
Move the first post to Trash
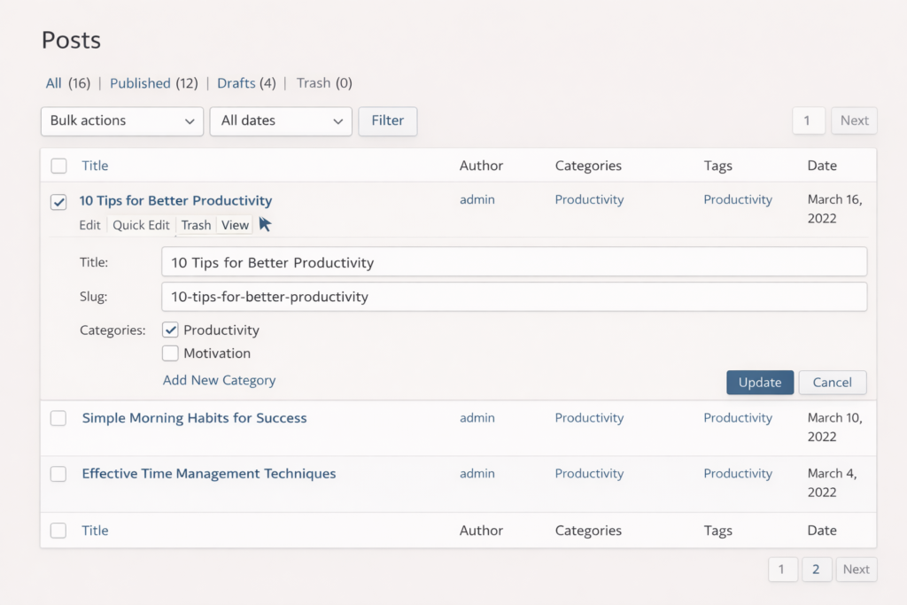pyautogui.click(x=196, y=225)
